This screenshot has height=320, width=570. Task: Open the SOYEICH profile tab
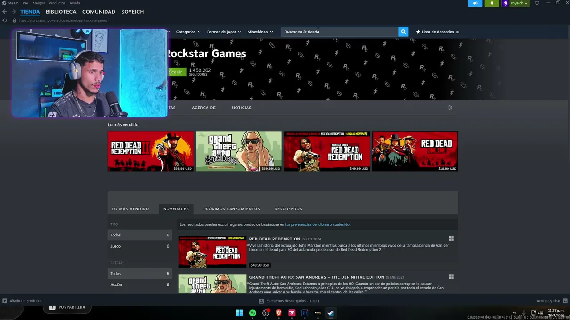coord(132,12)
